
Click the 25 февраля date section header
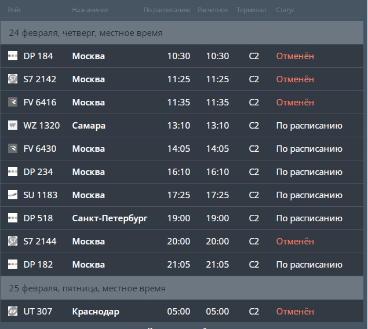[x=87, y=288]
